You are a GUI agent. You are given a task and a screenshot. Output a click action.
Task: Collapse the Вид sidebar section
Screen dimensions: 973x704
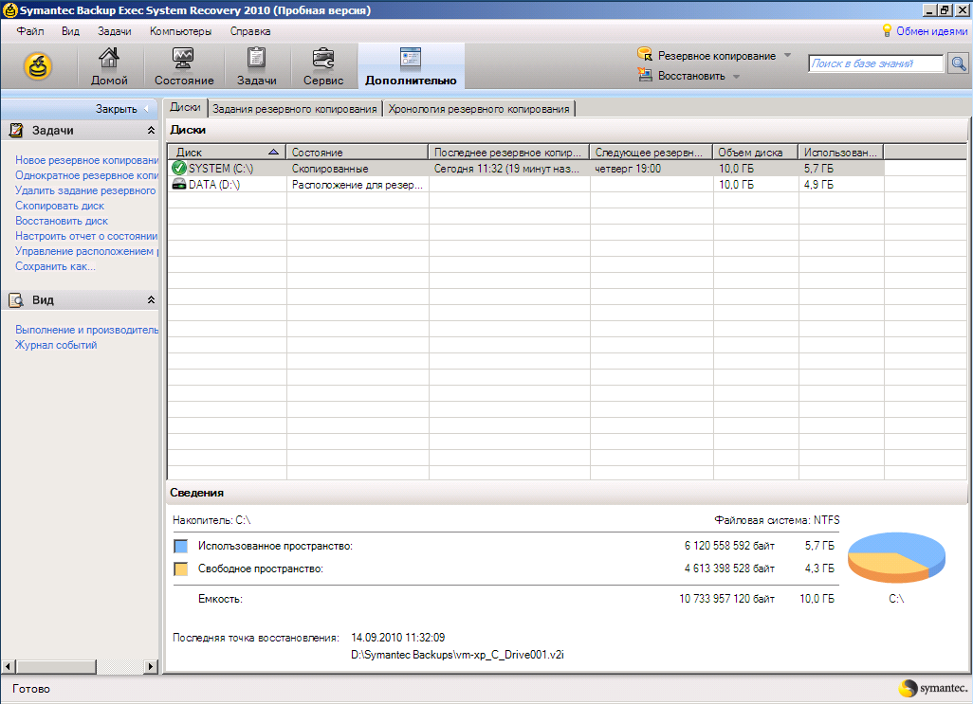click(x=151, y=300)
